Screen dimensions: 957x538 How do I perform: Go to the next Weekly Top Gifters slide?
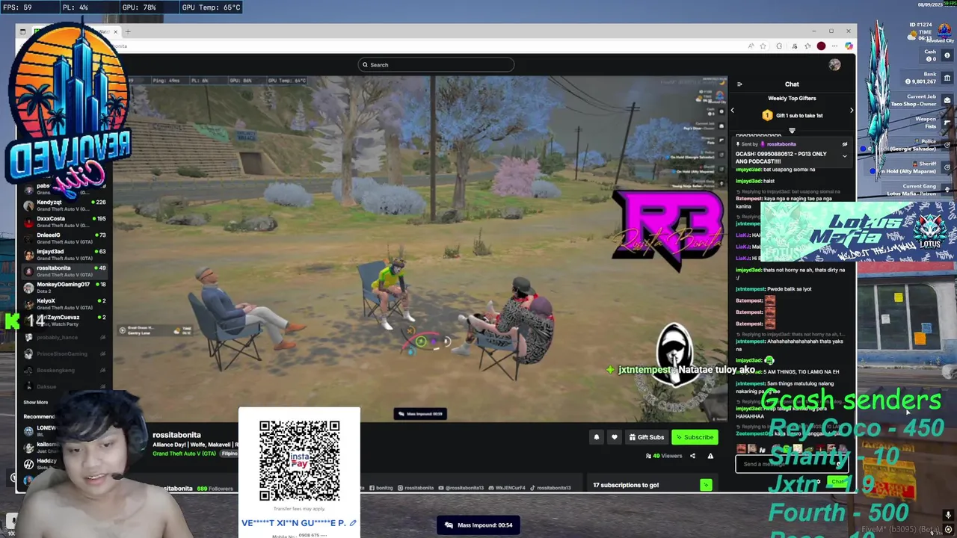[851, 111]
